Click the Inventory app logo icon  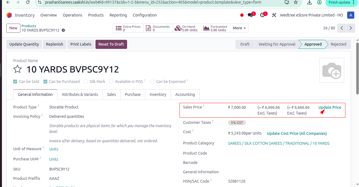(x=9, y=15)
